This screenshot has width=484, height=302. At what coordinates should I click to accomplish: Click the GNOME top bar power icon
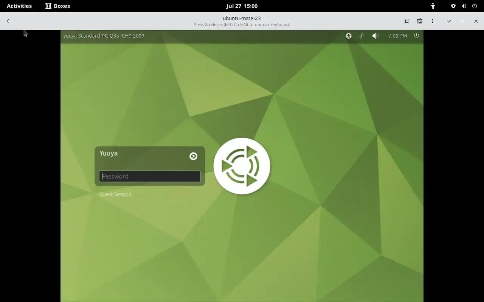(475, 6)
